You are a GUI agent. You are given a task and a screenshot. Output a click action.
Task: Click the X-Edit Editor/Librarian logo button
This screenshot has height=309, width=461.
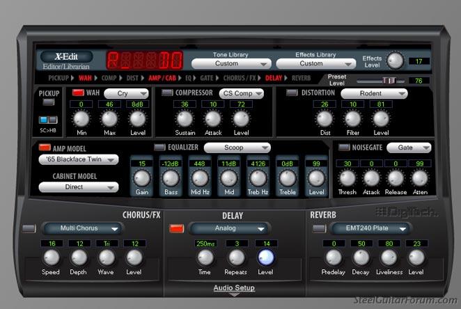66,56
